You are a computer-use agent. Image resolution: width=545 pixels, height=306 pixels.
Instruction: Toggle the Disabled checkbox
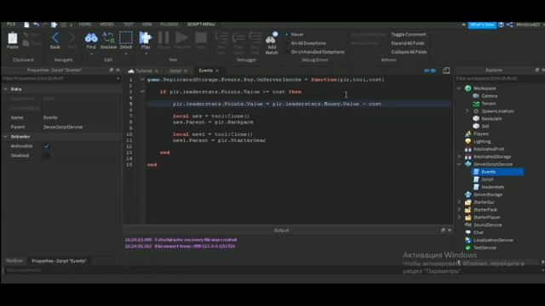click(46, 156)
